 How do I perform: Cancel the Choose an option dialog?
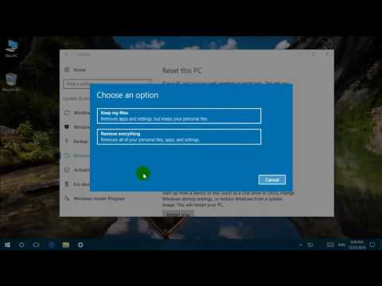click(272, 180)
